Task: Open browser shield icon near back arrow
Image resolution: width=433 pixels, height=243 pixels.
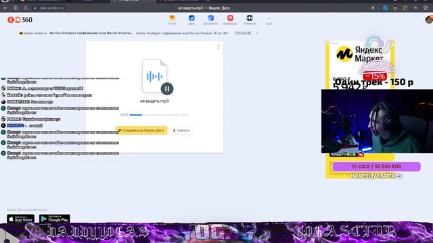Action: click(x=16, y=8)
